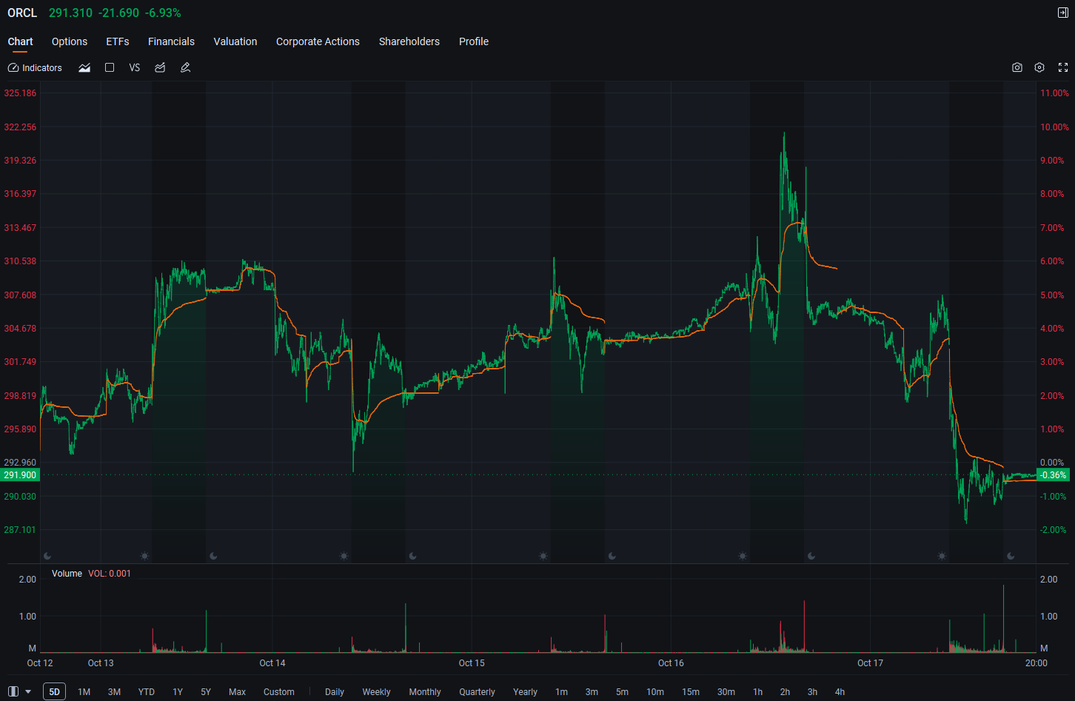The image size is (1075, 701).
Task: Choose the 1h interval
Action: click(x=757, y=691)
